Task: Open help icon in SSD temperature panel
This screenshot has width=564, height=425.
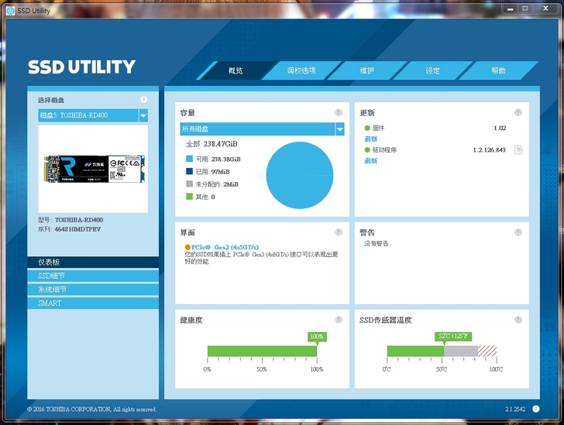Action: point(518,319)
